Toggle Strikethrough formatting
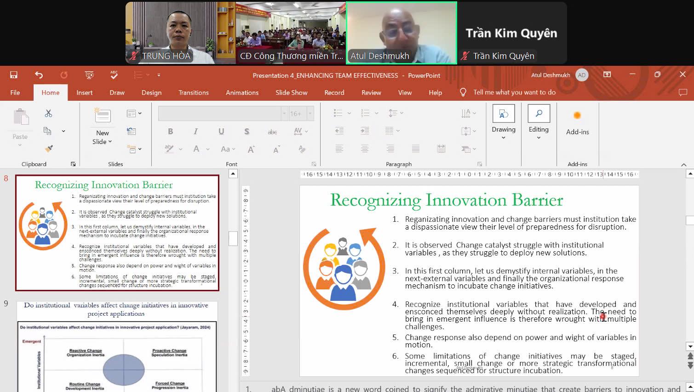 (272, 132)
